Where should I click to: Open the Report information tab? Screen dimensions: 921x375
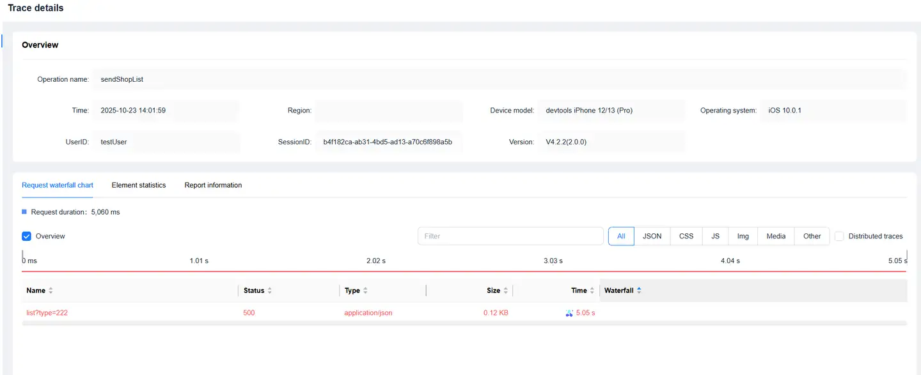pos(213,185)
